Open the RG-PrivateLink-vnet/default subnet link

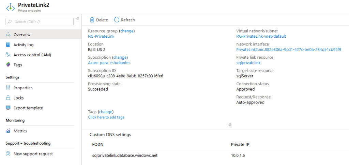coord(261,36)
